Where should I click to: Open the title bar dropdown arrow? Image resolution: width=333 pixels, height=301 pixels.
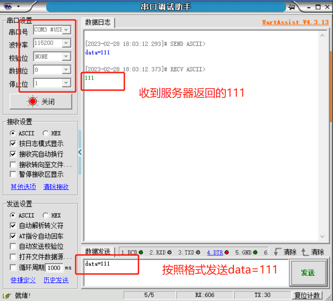pyautogui.click(x=18, y=6)
